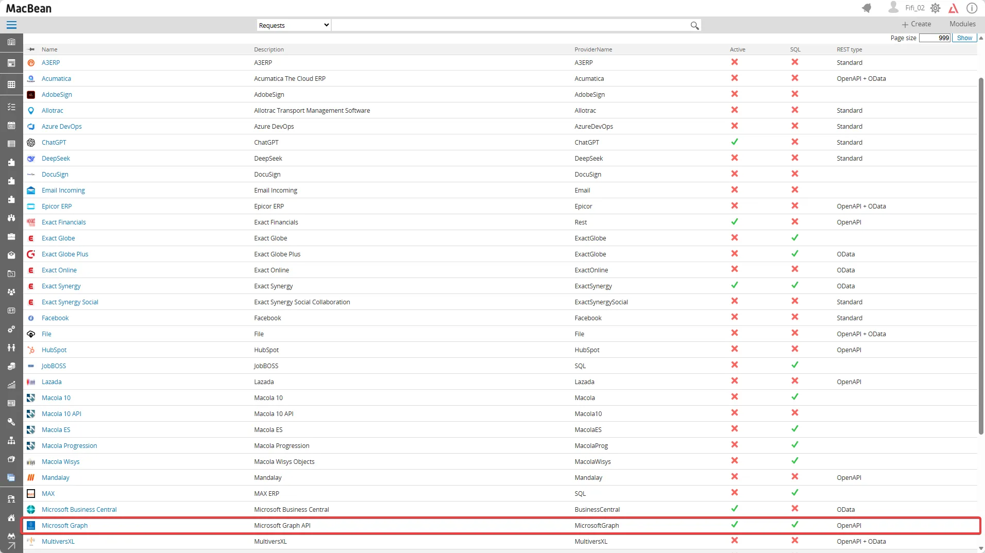This screenshot has width=985, height=553.
Task: Click the pin icon beside Name header
Action: pyautogui.click(x=31, y=49)
